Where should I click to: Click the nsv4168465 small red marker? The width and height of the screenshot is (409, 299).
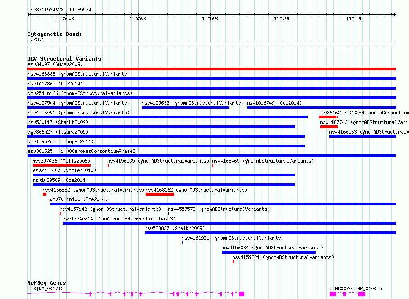[x=213, y=165]
